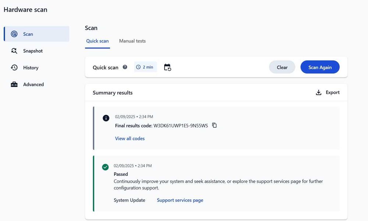This screenshot has width=368, height=221.
Task: Click the info icon beside the results code
Action: 106,118
